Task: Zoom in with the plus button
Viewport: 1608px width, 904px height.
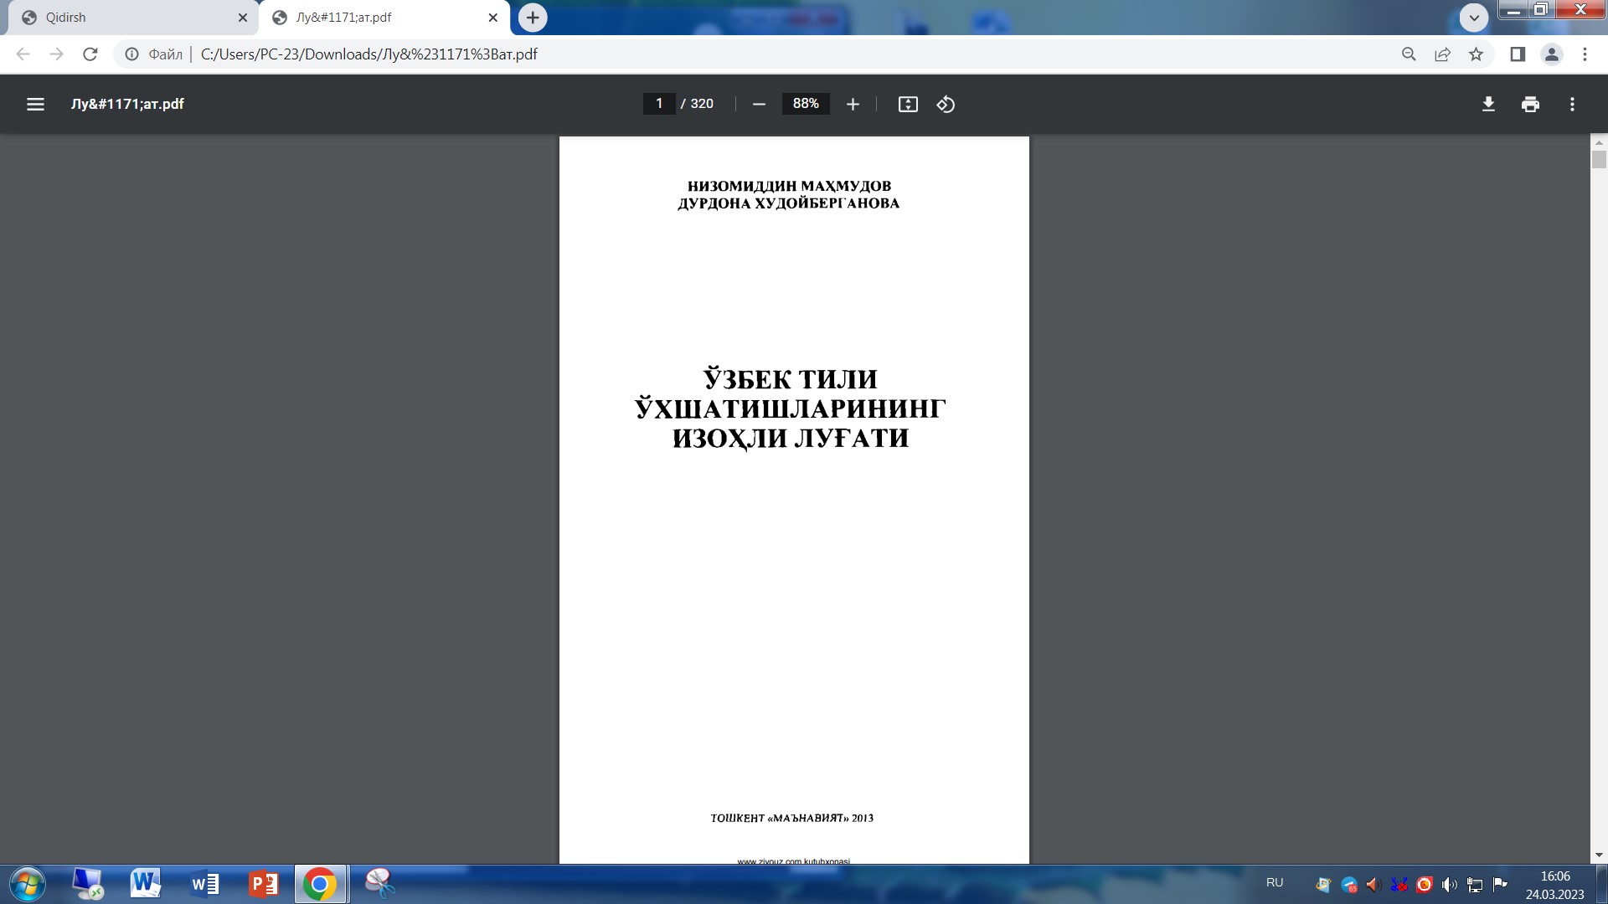Action: click(853, 104)
